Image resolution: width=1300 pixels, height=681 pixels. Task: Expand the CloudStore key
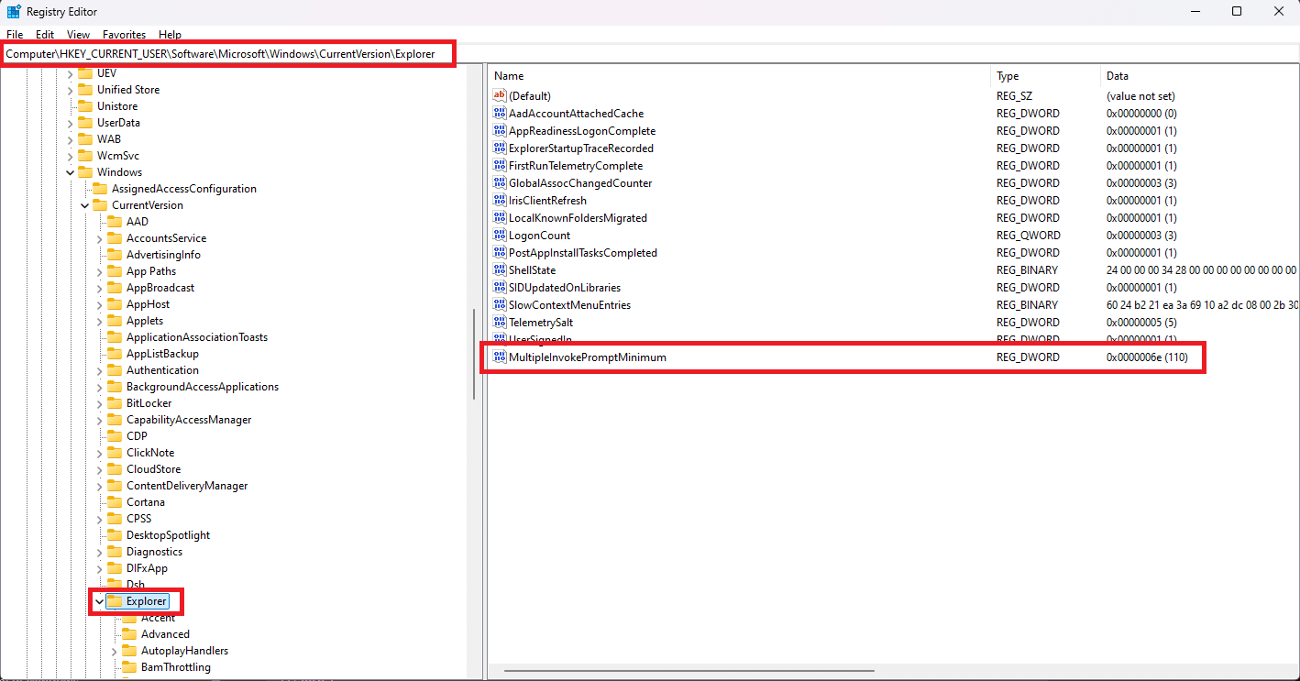pos(100,469)
